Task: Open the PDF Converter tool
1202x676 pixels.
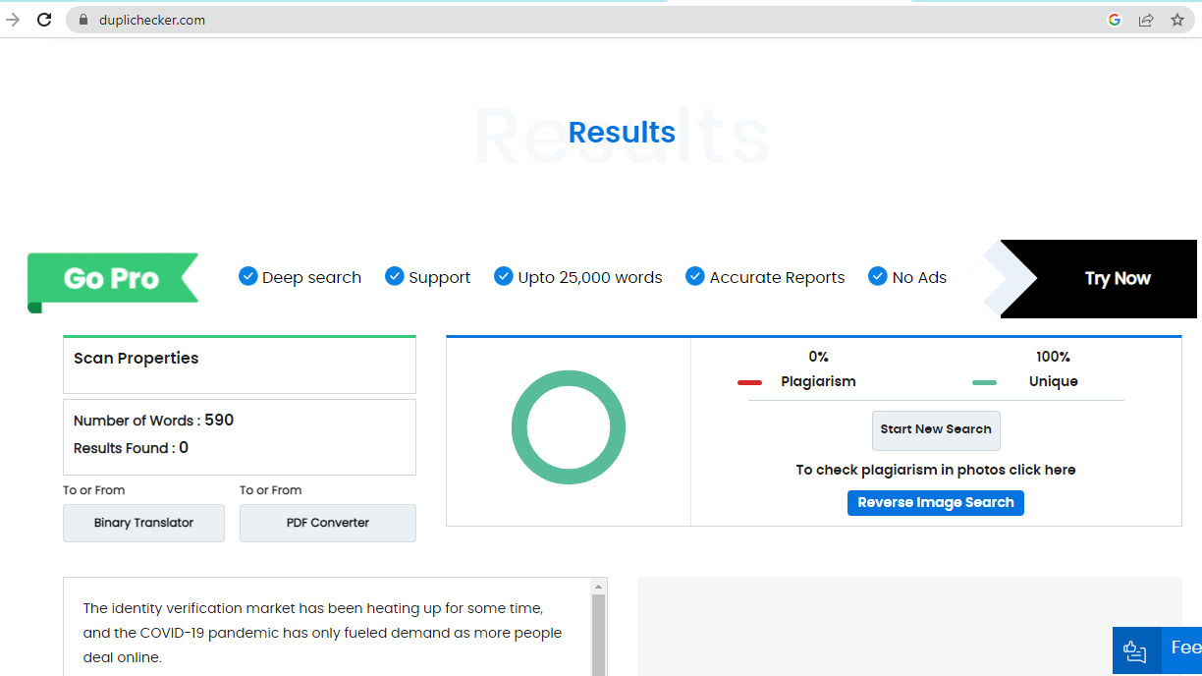Action: click(x=328, y=523)
